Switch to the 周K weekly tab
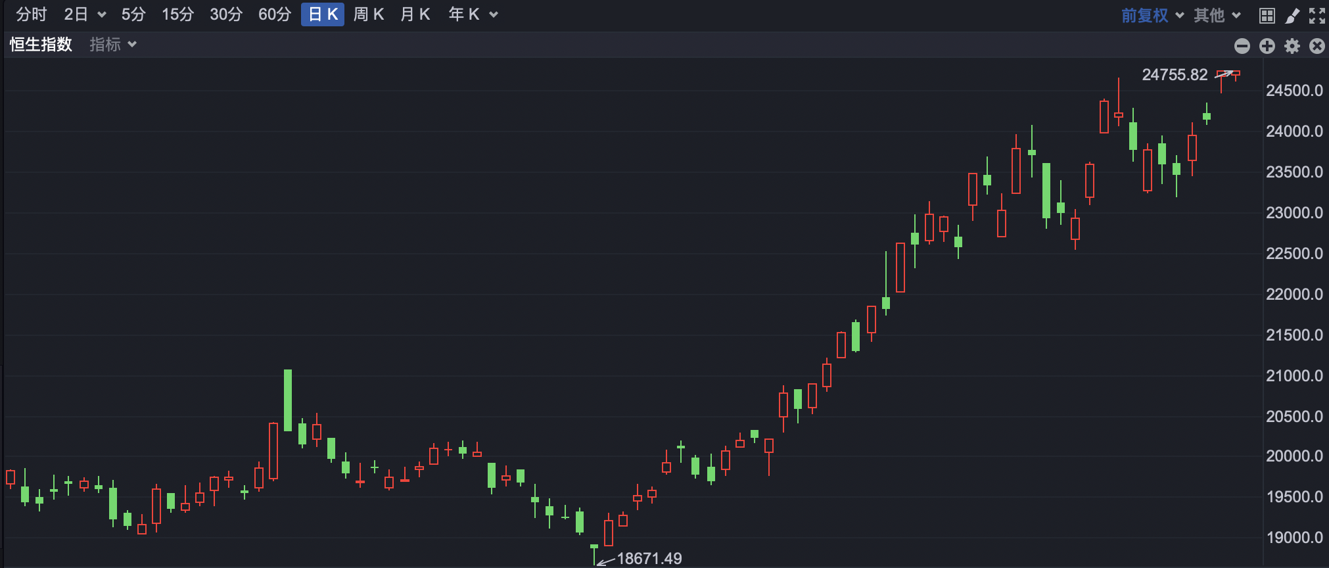 369,14
